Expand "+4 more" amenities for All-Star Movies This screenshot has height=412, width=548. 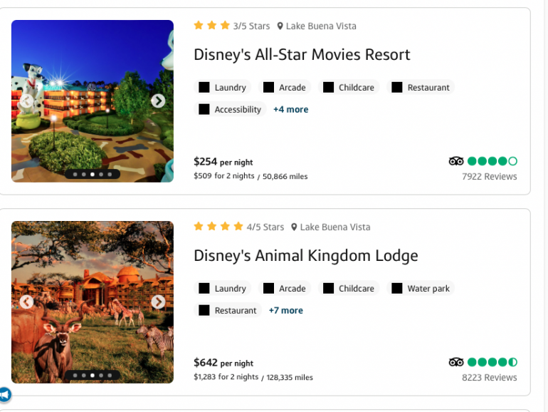tap(290, 110)
